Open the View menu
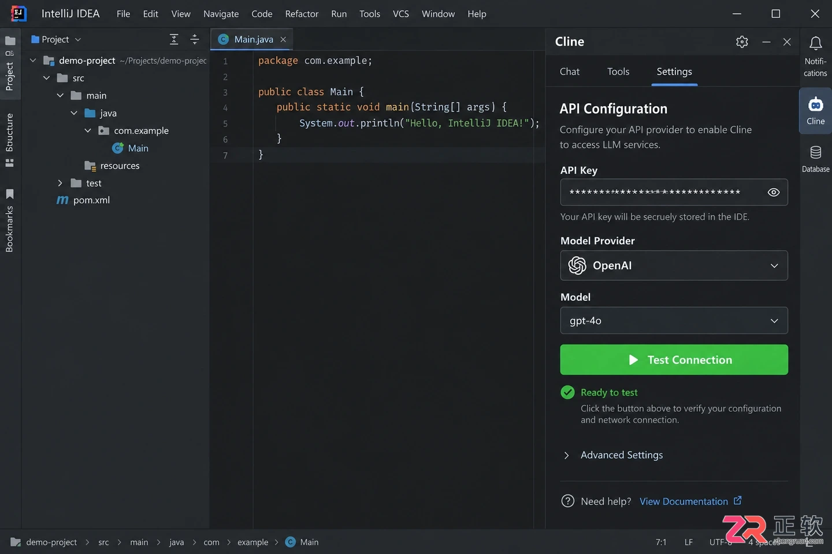Viewport: 832px width, 554px height. coord(181,14)
